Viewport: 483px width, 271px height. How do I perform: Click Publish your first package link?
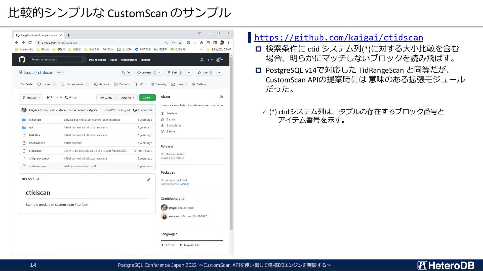click(175, 184)
